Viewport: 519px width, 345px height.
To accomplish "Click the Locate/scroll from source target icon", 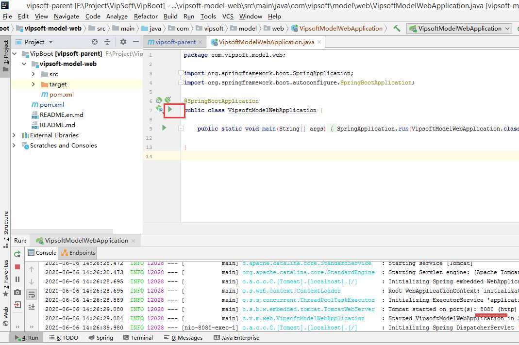I will click(x=95, y=42).
